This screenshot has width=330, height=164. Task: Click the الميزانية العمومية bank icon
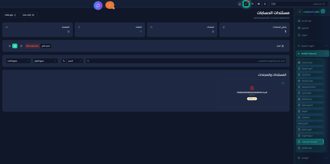299,87
